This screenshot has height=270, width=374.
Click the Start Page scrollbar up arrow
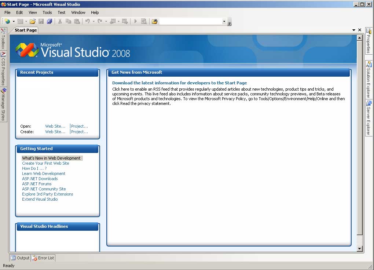(x=360, y=38)
